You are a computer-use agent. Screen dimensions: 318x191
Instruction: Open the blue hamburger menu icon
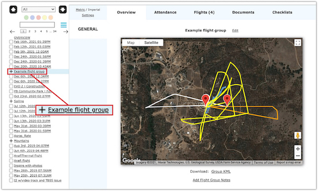[x=64, y=25]
